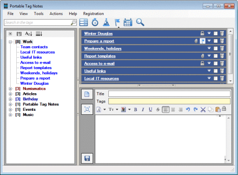Toggle bold formatting
The height and width of the screenshot is (175, 238).
[x=135, y=109]
